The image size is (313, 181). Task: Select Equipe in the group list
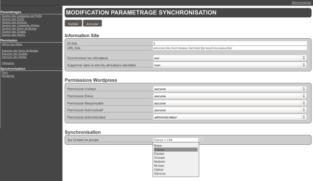176,154
